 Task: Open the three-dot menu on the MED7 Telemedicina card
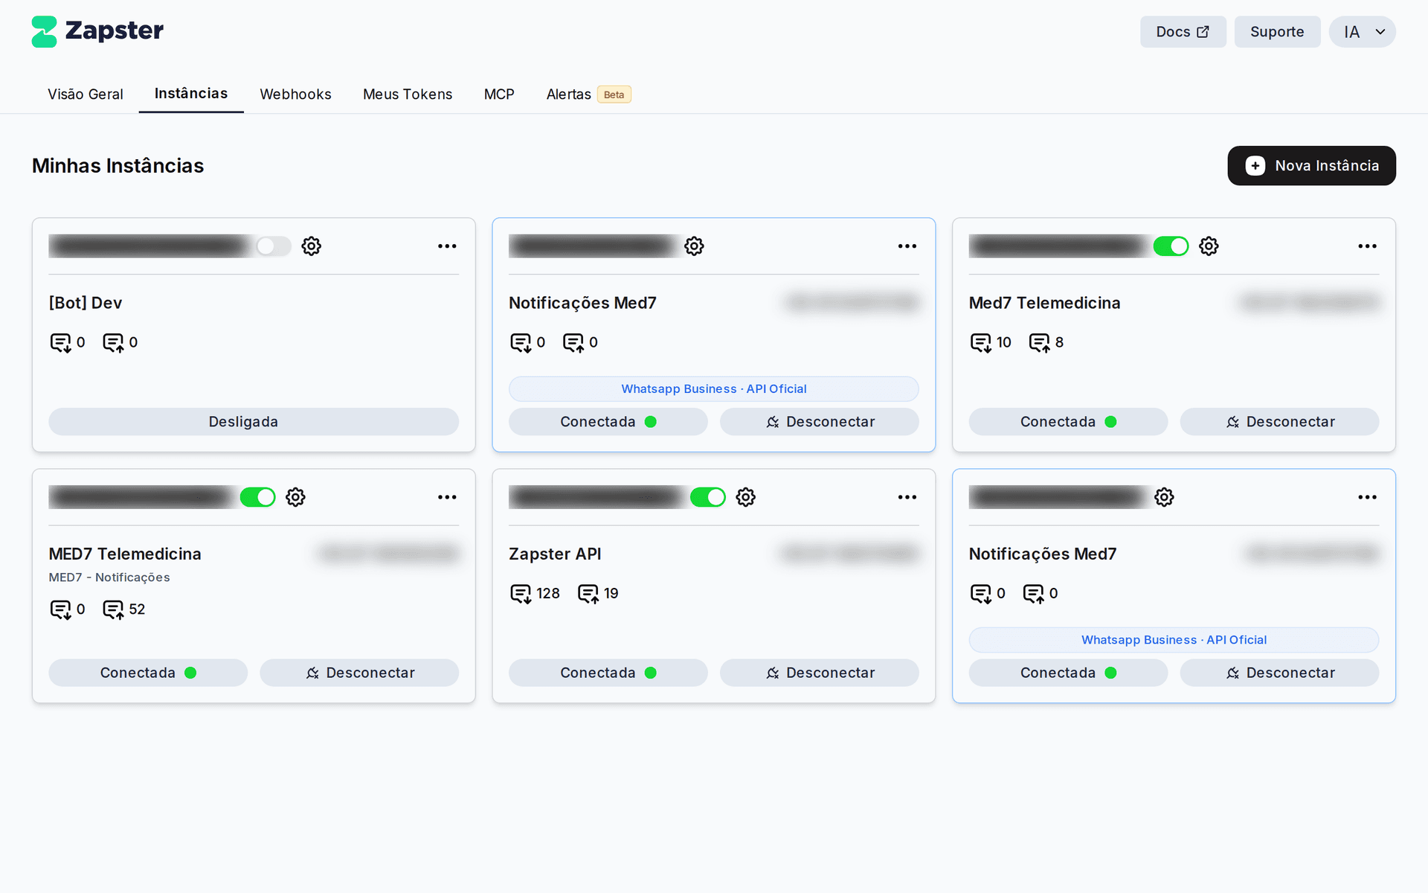446,497
